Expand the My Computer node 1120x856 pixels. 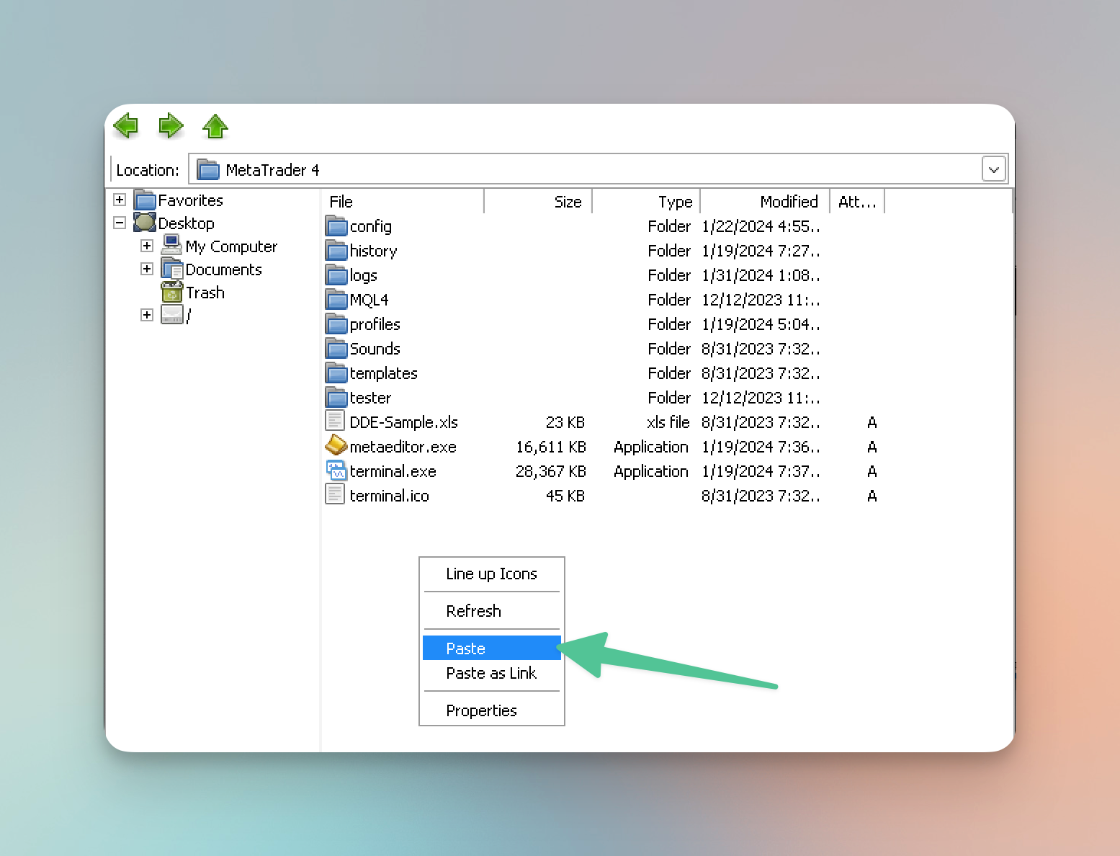pyautogui.click(x=147, y=246)
